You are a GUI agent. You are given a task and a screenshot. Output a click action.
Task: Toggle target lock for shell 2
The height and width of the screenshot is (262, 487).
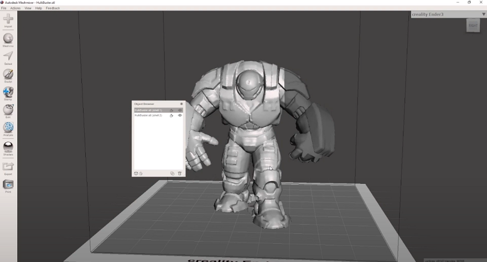click(x=171, y=115)
